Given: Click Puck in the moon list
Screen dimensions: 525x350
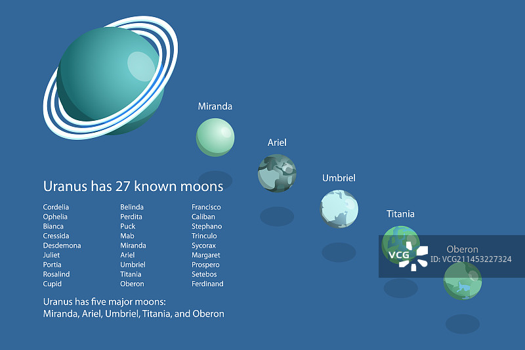Looking at the screenshot, I should point(128,226).
